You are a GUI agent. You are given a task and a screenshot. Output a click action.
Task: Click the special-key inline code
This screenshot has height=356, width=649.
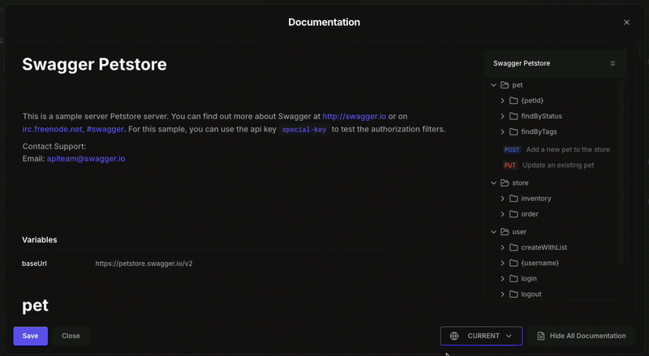tap(304, 130)
